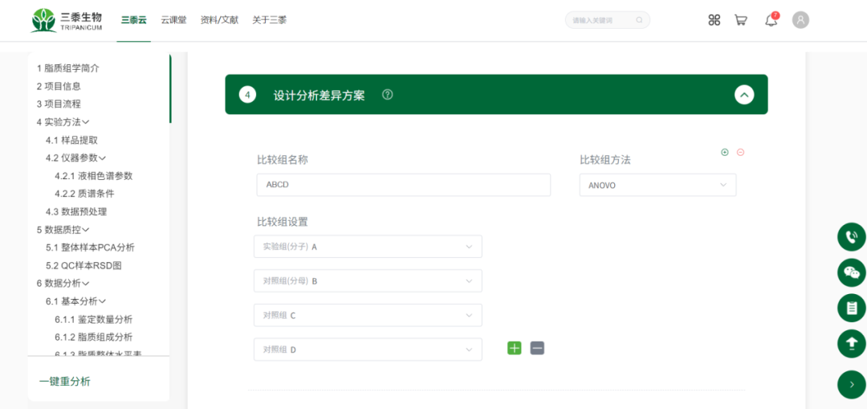Open the 比较组方法 ANOVO dropdown

tap(657, 185)
